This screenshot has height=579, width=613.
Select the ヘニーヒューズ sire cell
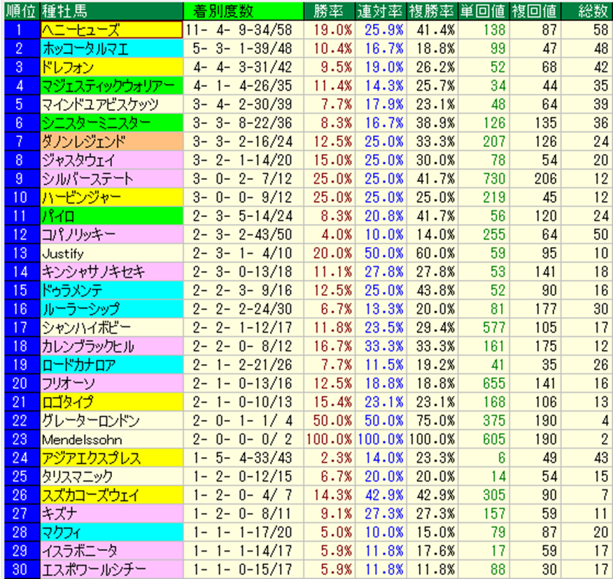(x=112, y=29)
